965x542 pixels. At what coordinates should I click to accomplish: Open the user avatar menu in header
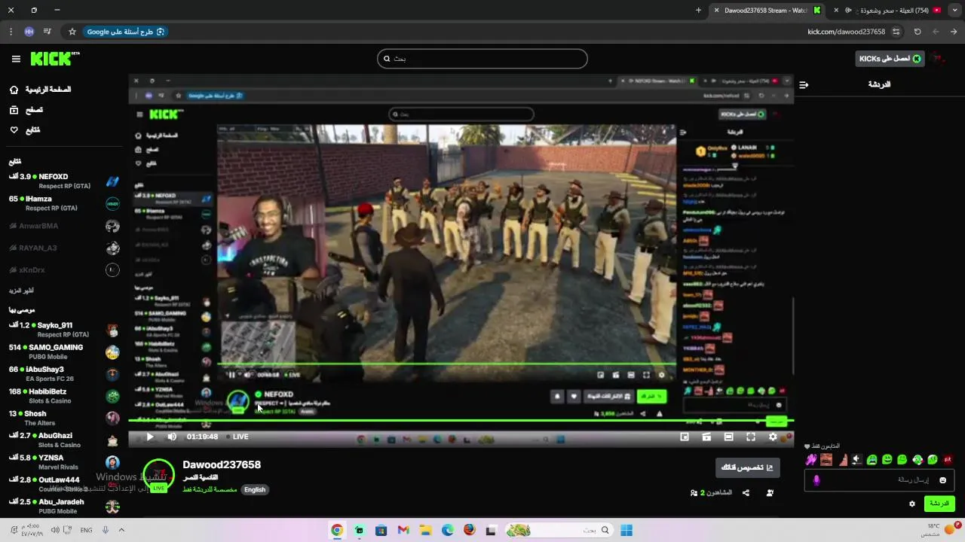pyautogui.click(x=939, y=59)
